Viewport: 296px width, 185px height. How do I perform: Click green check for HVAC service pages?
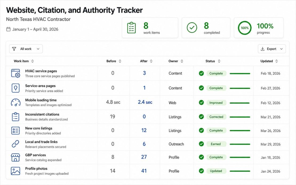click(x=201, y=73)
